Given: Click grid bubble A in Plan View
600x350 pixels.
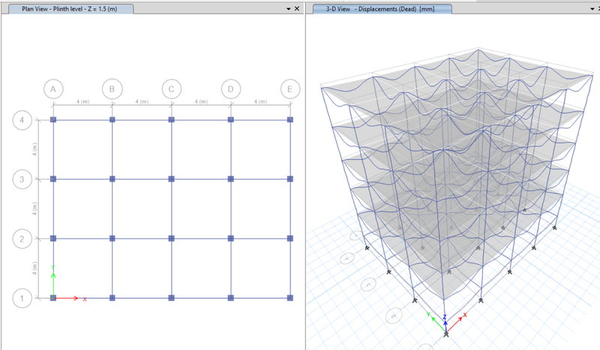Looking at the screenshot, I should tap(53, 89).
